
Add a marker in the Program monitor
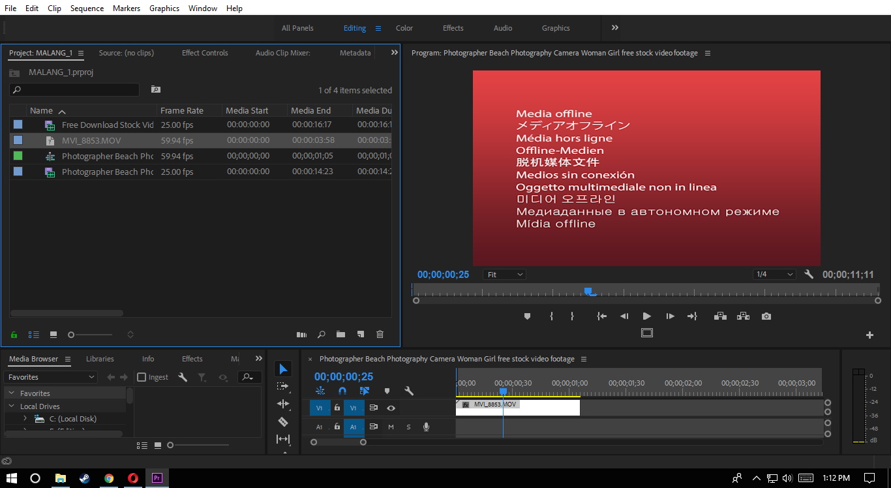(528, 316)
